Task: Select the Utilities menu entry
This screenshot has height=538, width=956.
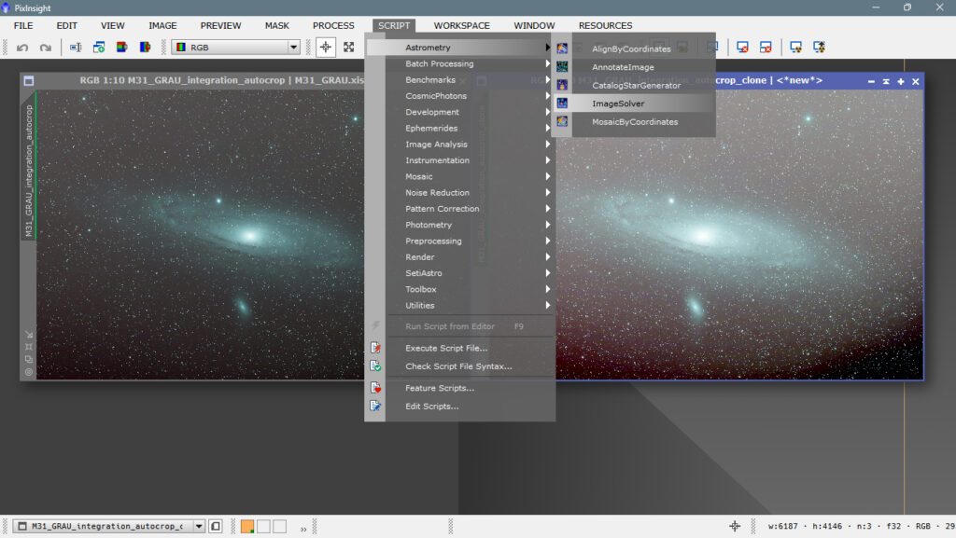Action: 461,306
